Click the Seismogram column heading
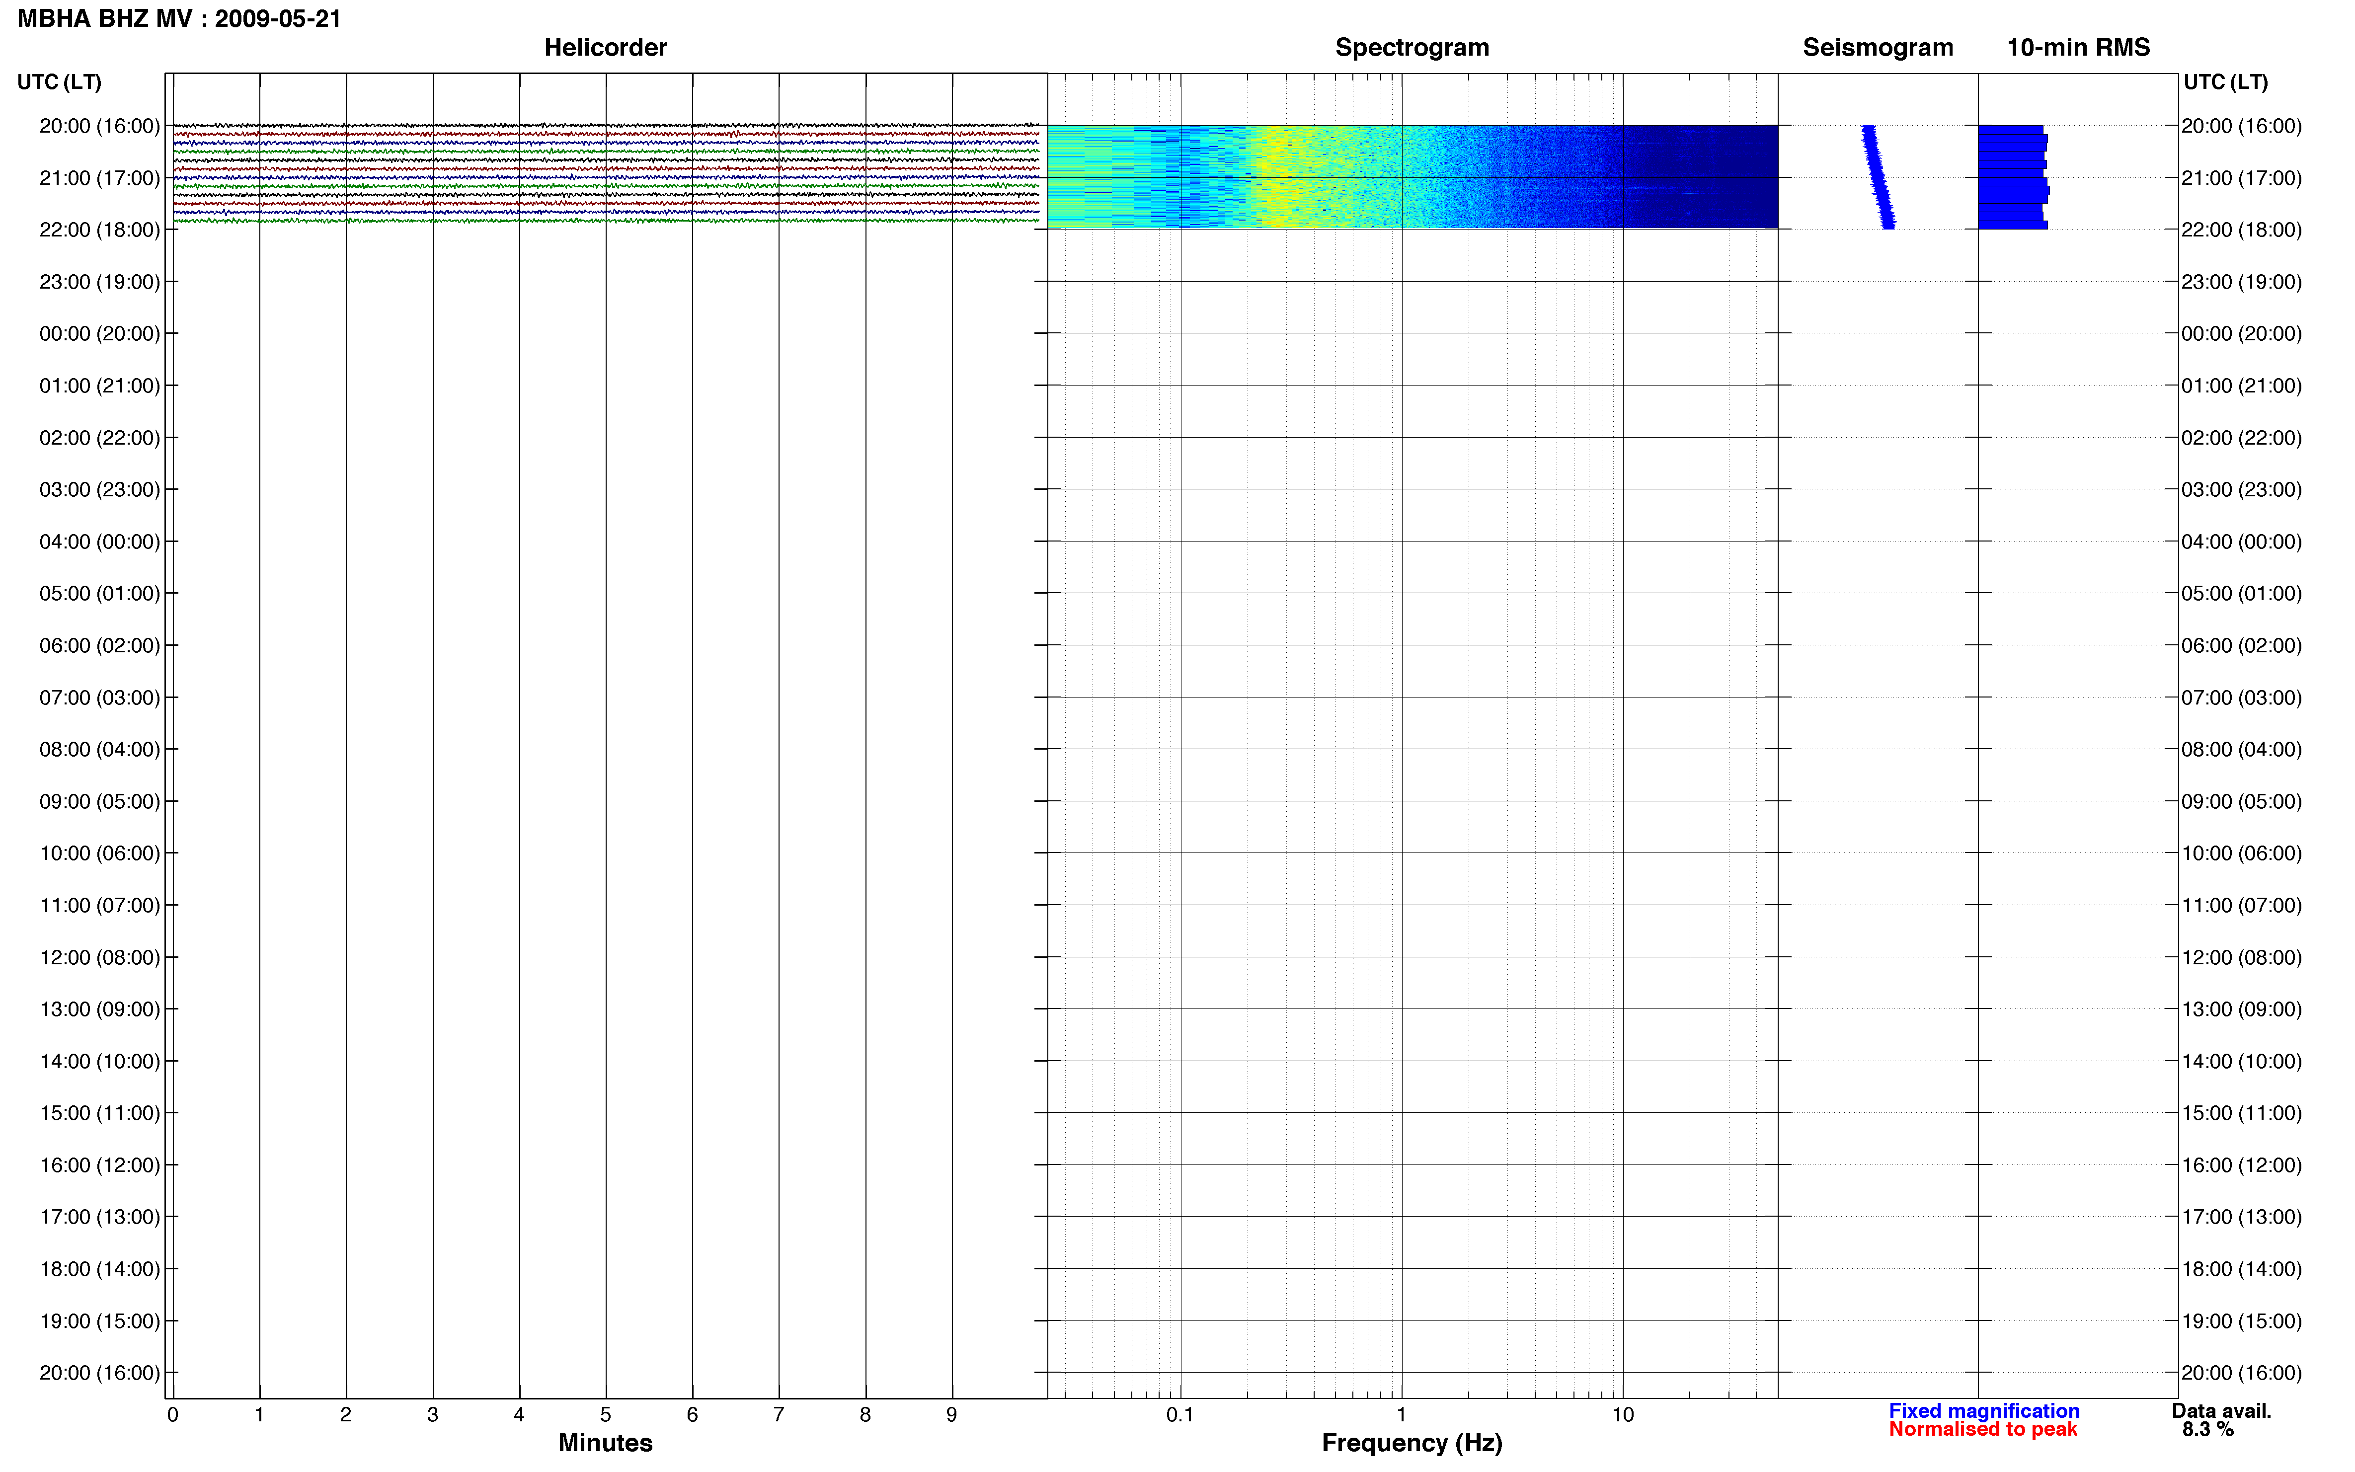The width and height of the screenshot is (2355, 1472). click(1878, 48)
